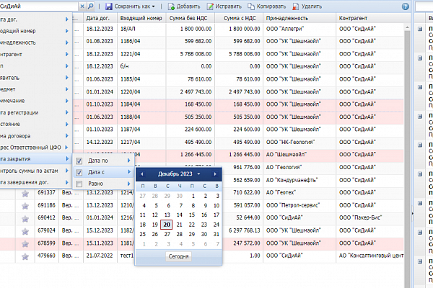Pick day 25 in December calendar

pos(142,234)
